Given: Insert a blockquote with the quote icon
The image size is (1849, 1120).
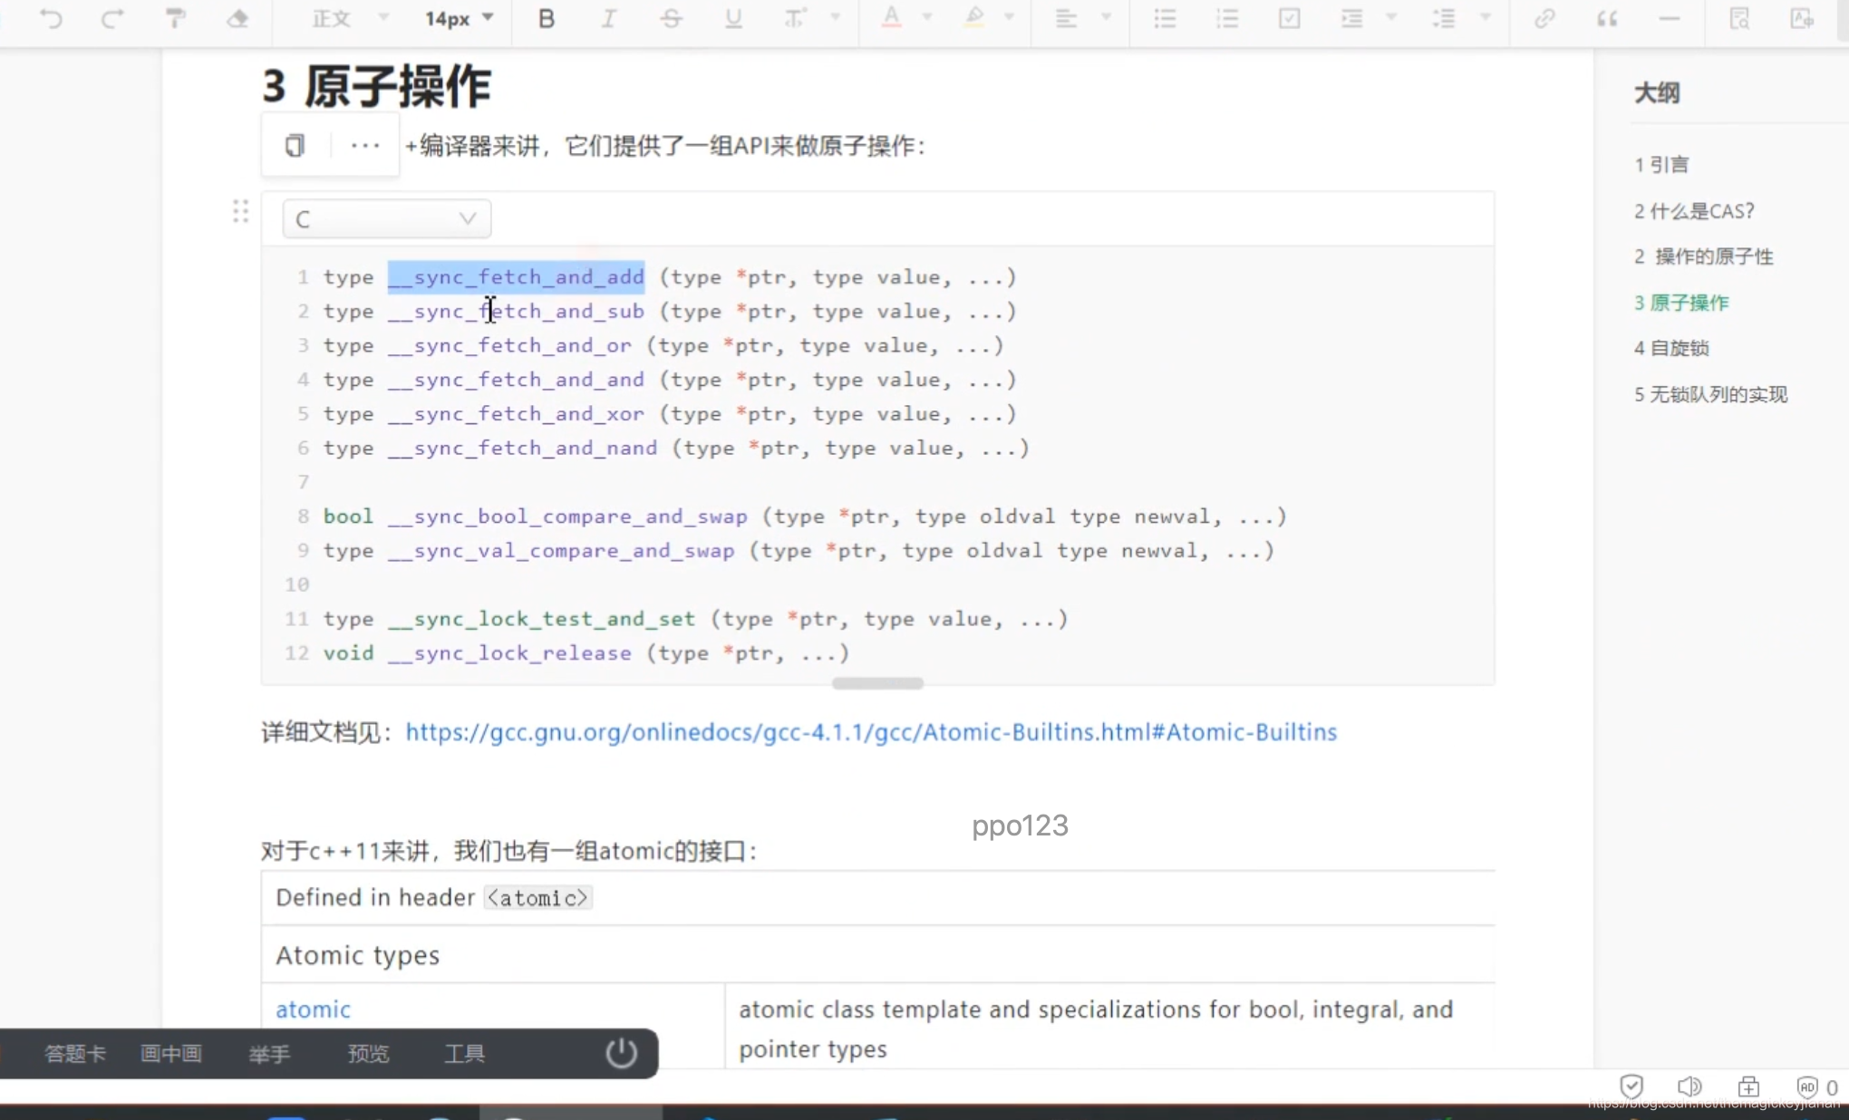Looking at the screenshot, I should tap(1606, 18).
